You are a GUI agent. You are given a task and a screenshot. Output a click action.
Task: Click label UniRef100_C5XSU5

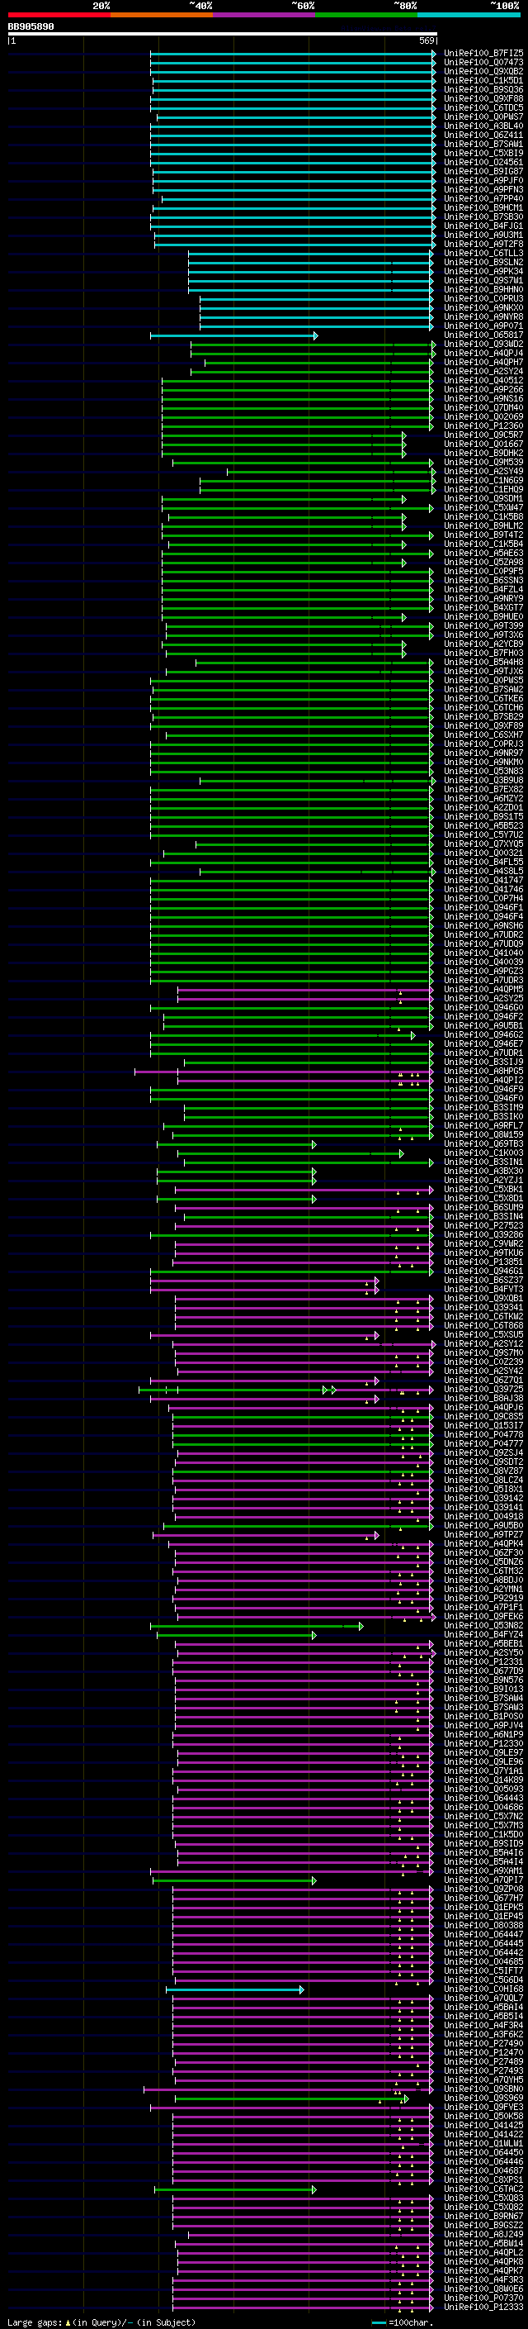pyautogui.click(x=483, y=1334)
